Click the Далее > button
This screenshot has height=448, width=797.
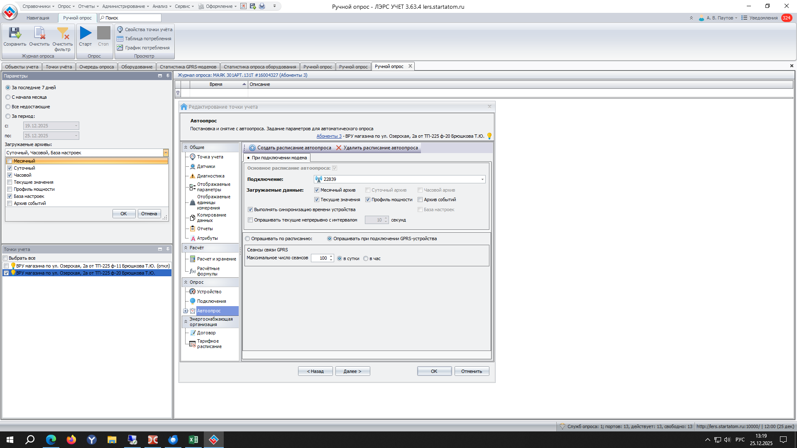[352, 371]
